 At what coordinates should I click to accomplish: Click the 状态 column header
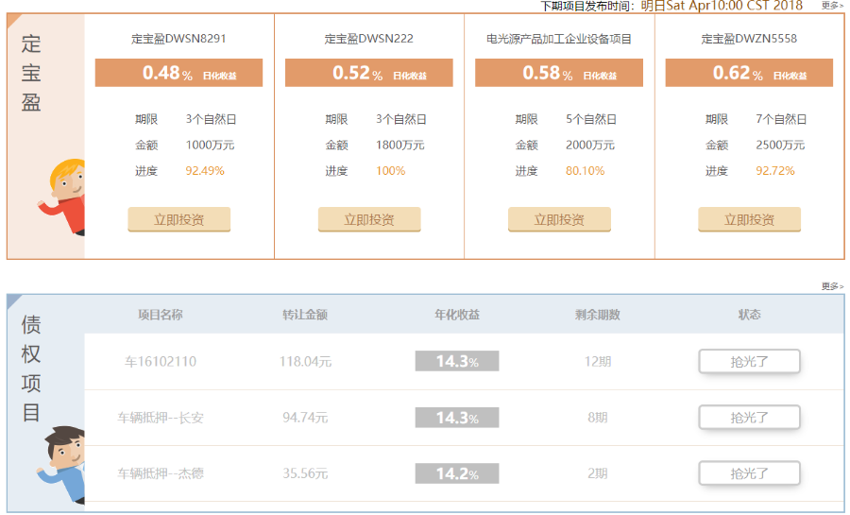749,315
